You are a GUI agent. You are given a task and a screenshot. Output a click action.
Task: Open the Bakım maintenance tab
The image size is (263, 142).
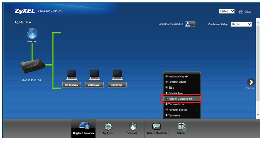click(x=181, y=129)
